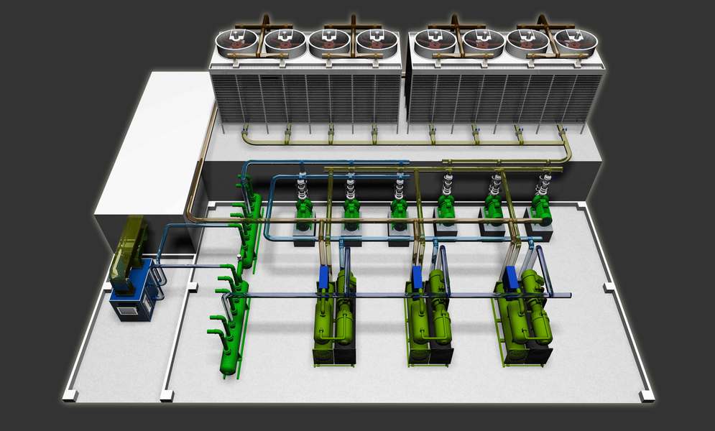
Task: Select the first green pump from the left
Action: 303,213
